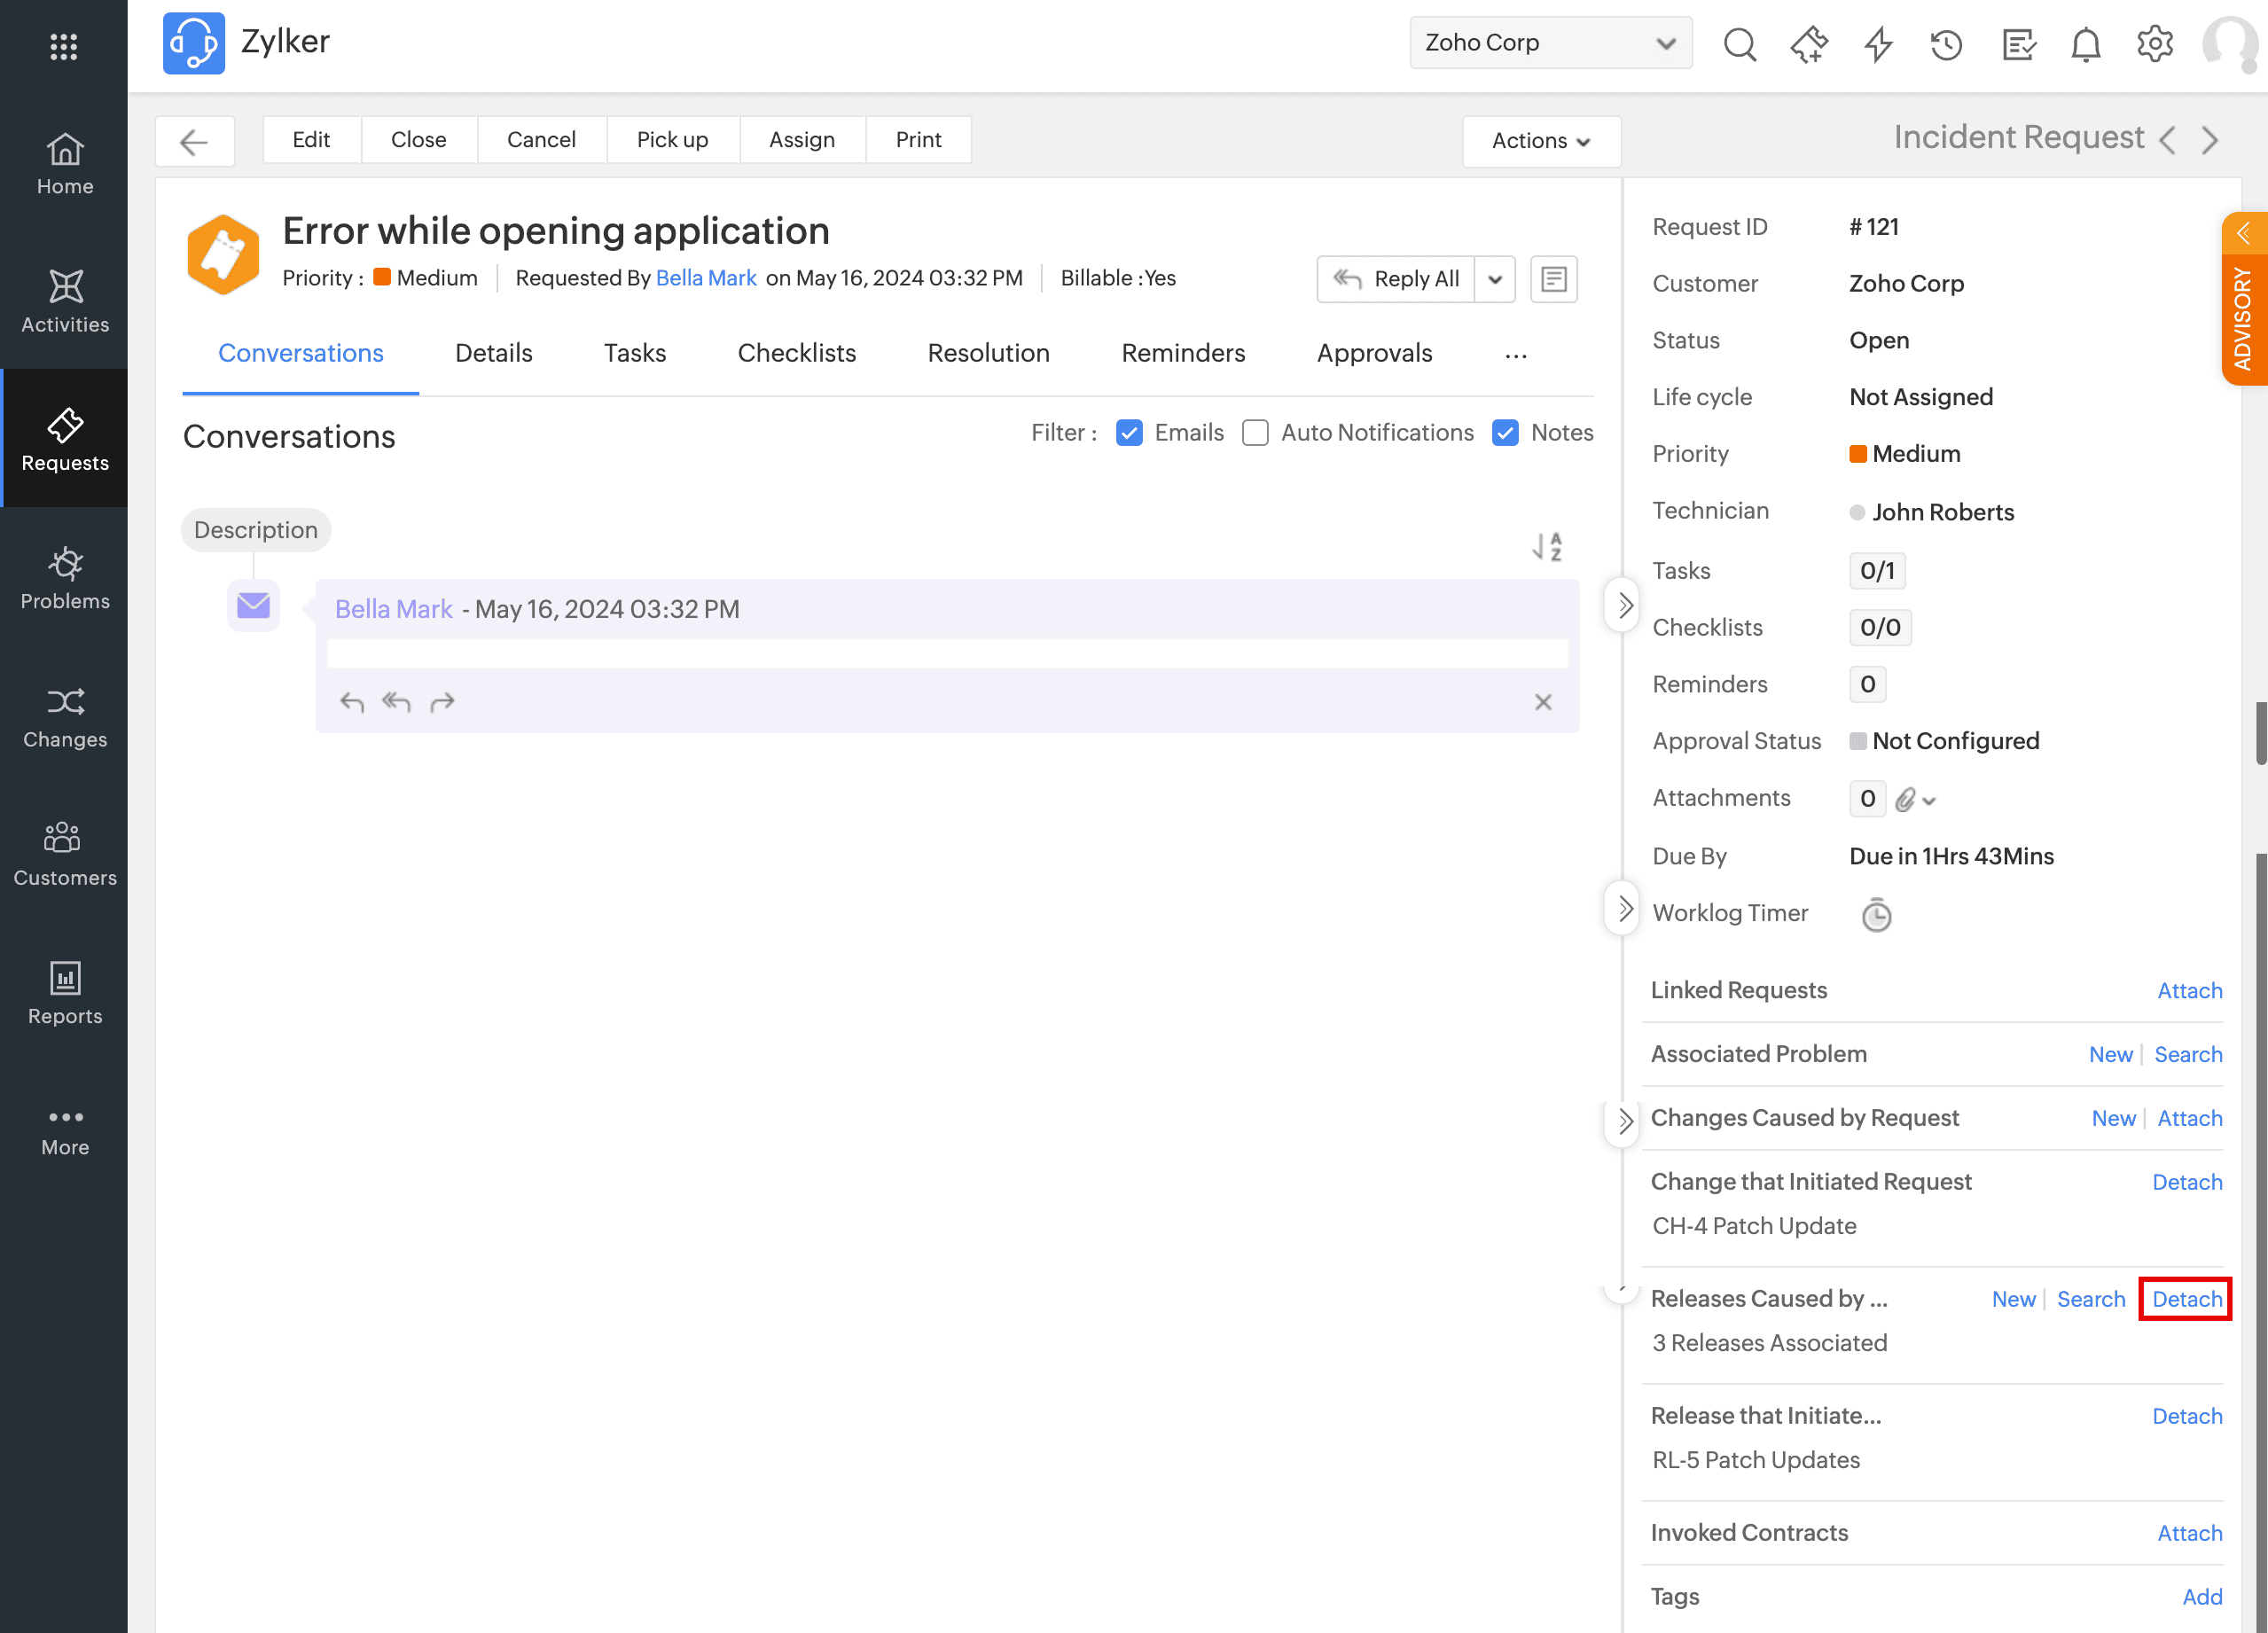The width and height of the screenshot is (2268, 1633).
Task: Click the forward arrow on Bella Mark's message
Action: click(x=442, y=702)
